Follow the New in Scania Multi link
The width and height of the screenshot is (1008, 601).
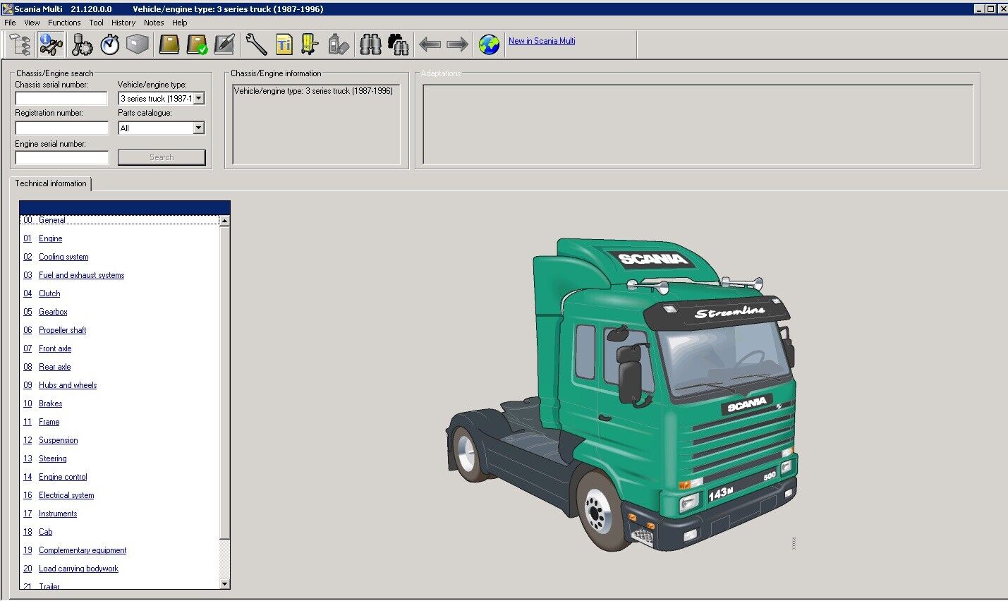click(x=542, y=41)
